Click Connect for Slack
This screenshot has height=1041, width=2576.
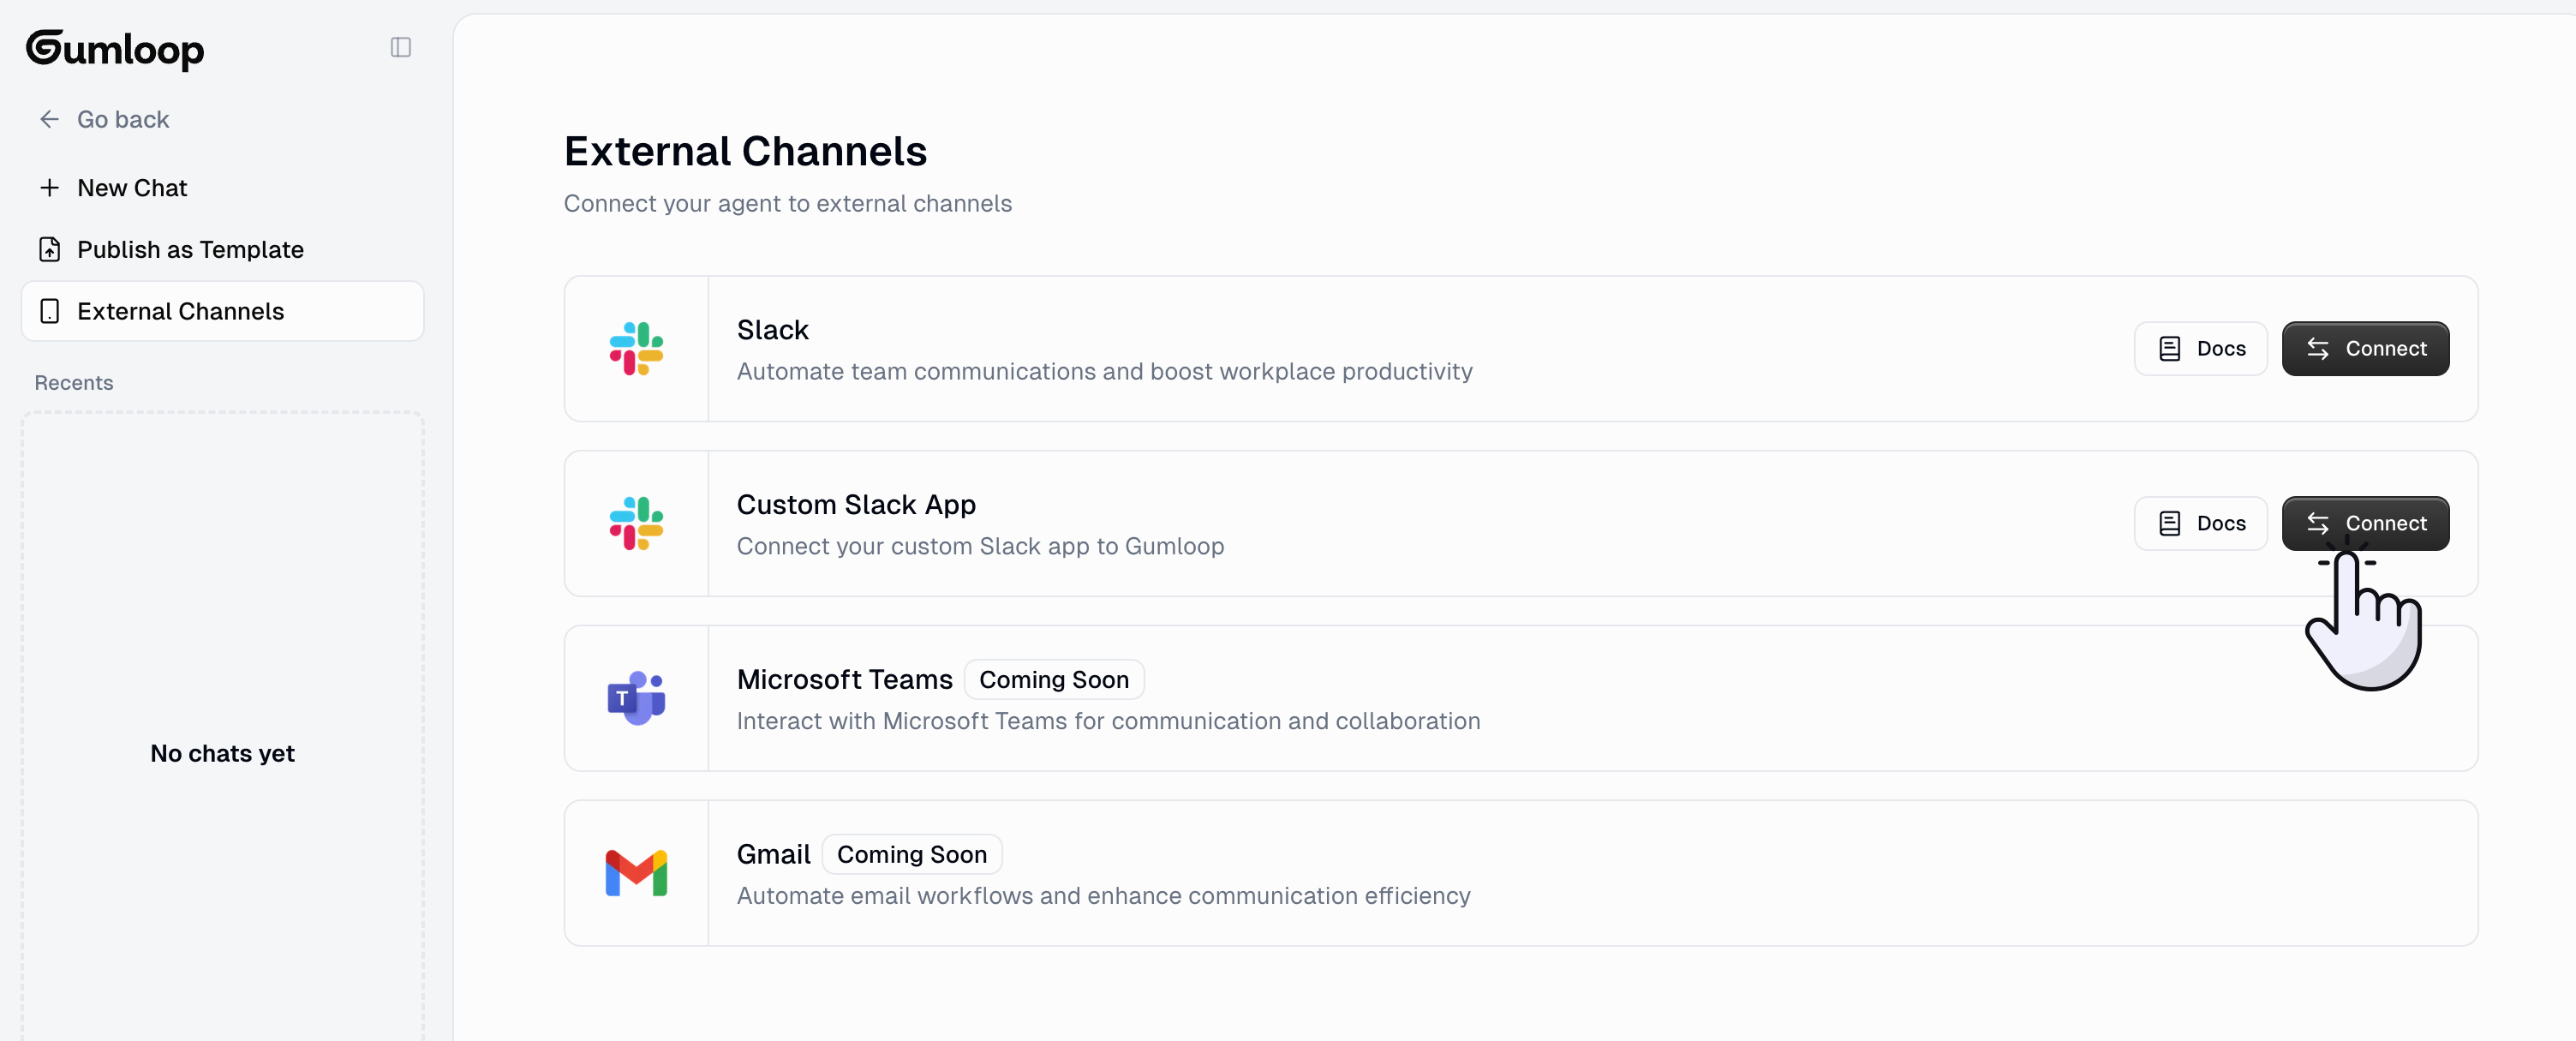[x=2365, y=348]
